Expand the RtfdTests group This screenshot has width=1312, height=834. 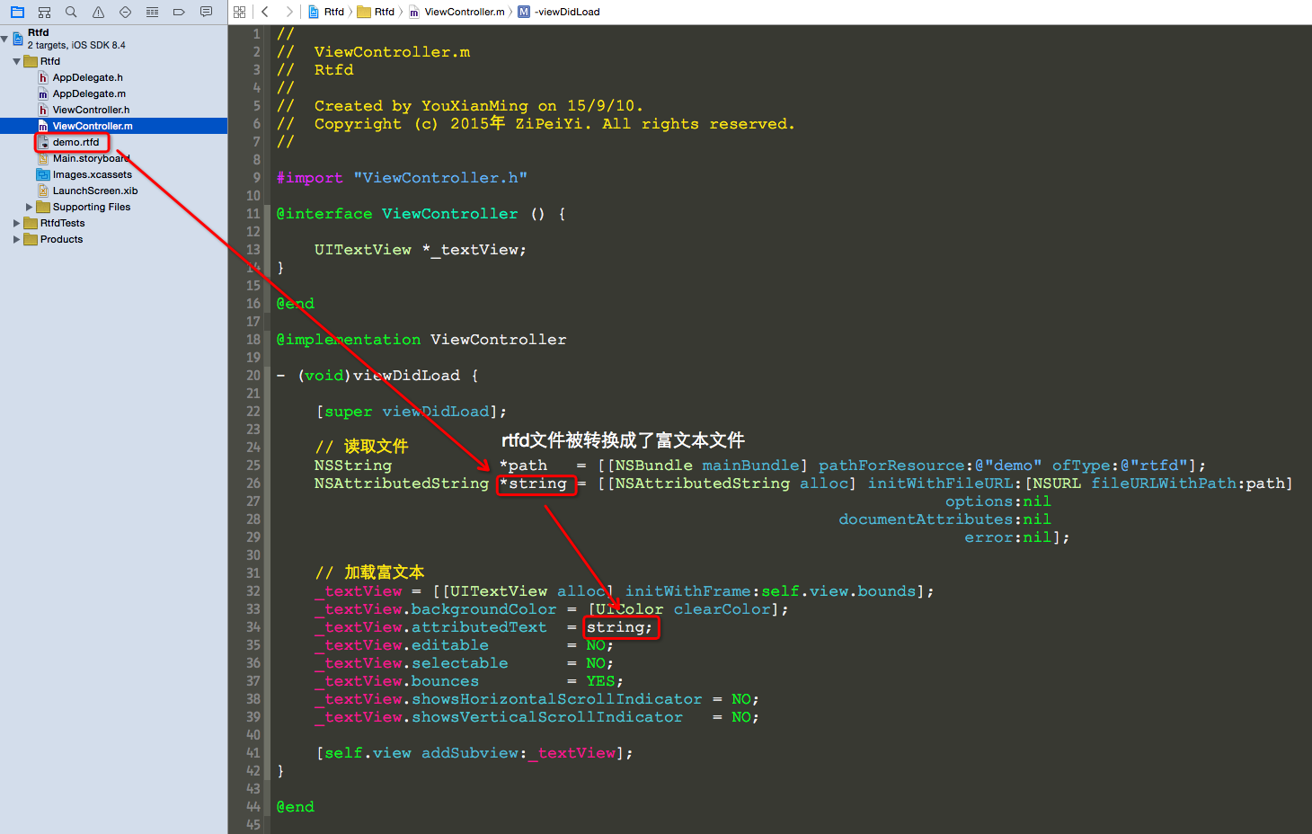(x=17, y=223)
